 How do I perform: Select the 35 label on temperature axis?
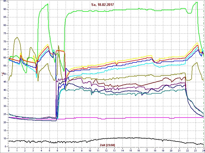click(4, 98)
